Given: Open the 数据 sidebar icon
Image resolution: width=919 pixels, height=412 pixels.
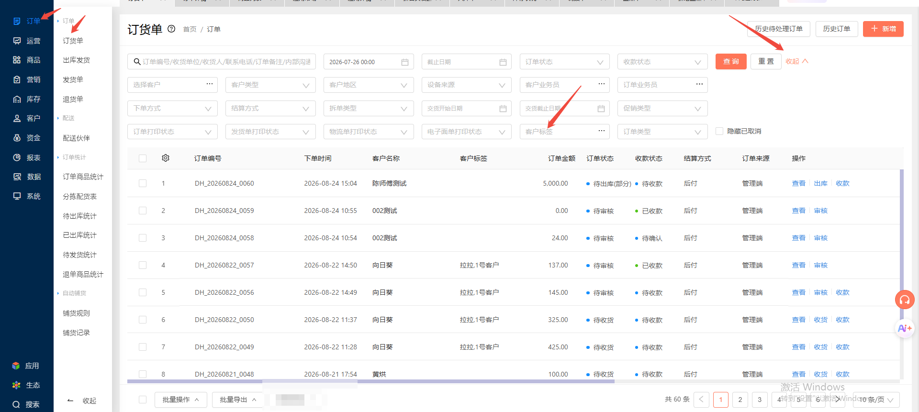Looking at the screenshot, I should 17,177.
